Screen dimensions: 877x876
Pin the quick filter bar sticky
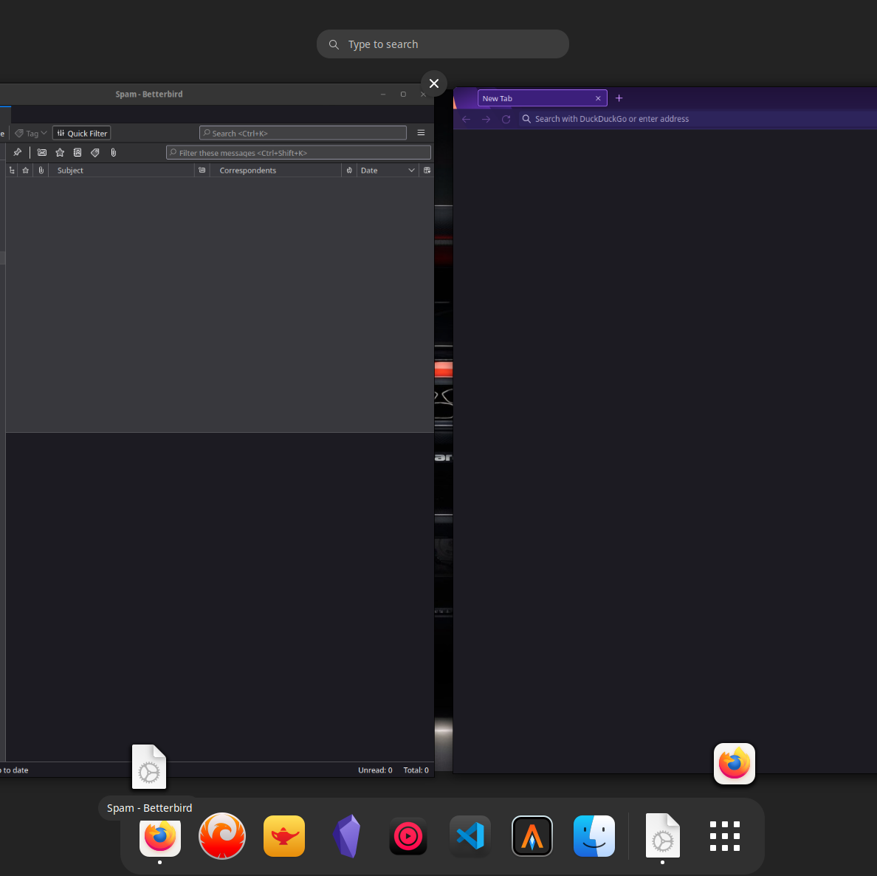pos(18,152)
